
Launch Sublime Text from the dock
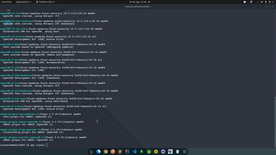pos(120,152)
